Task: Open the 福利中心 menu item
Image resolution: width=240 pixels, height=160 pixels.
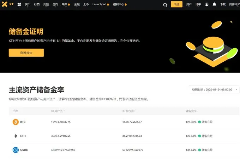Action: tap(119, 4)
